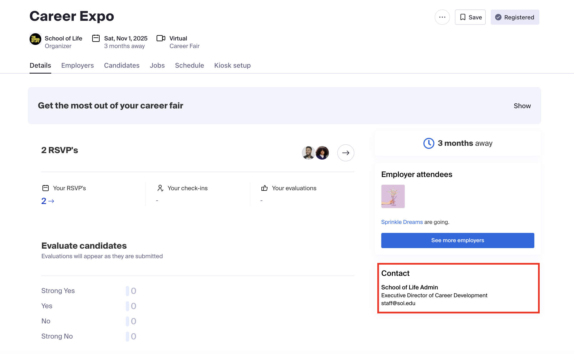Screen dimensions: 574x354
Task: Open the School of Life organizer logo
Action: point(35,39)
